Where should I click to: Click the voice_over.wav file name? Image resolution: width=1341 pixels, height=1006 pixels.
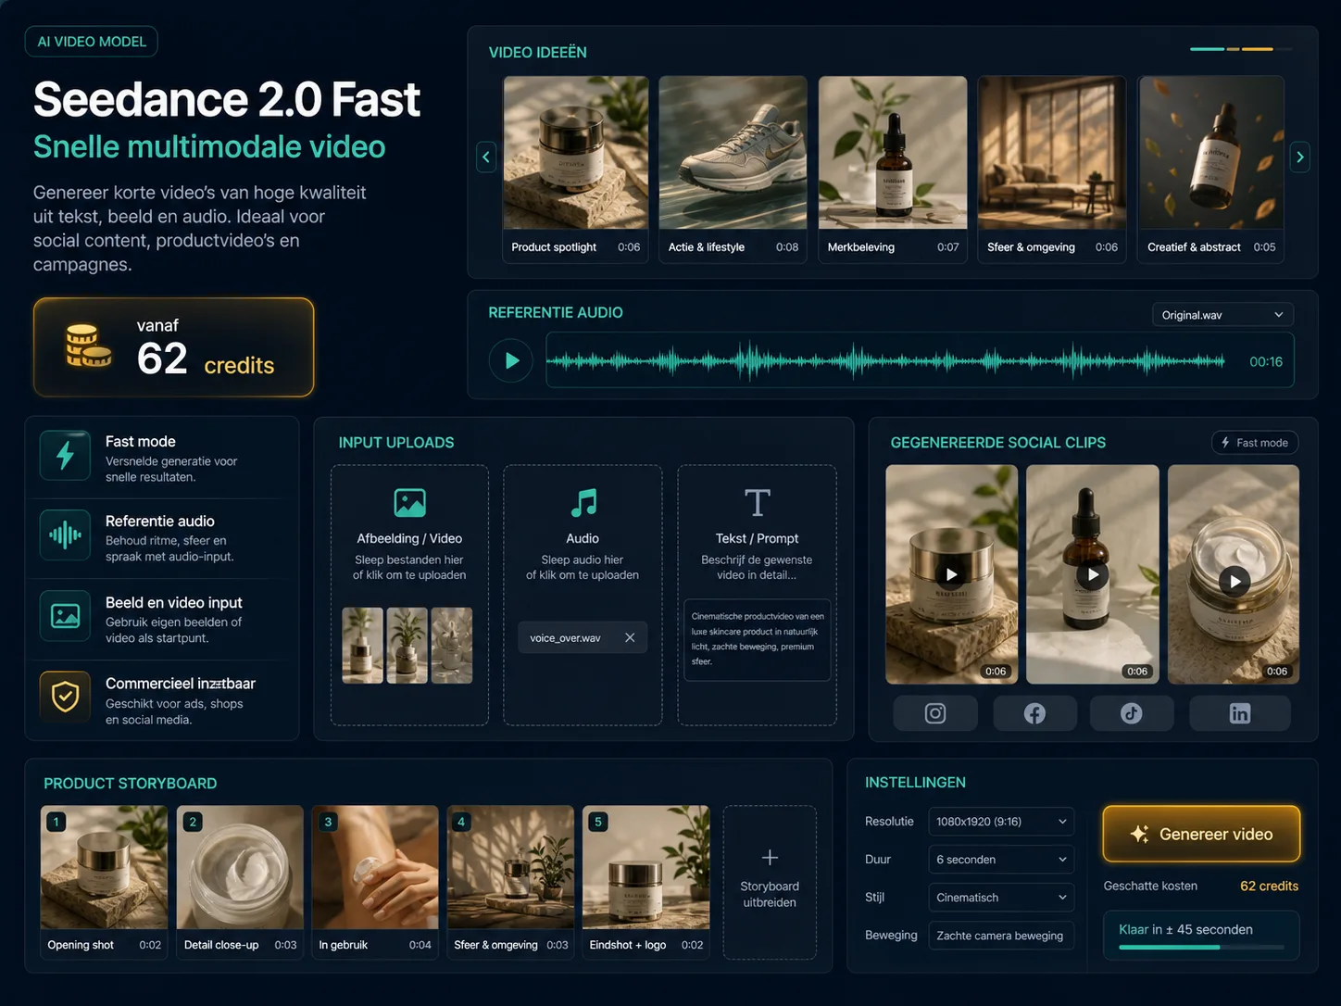[565, 637]
